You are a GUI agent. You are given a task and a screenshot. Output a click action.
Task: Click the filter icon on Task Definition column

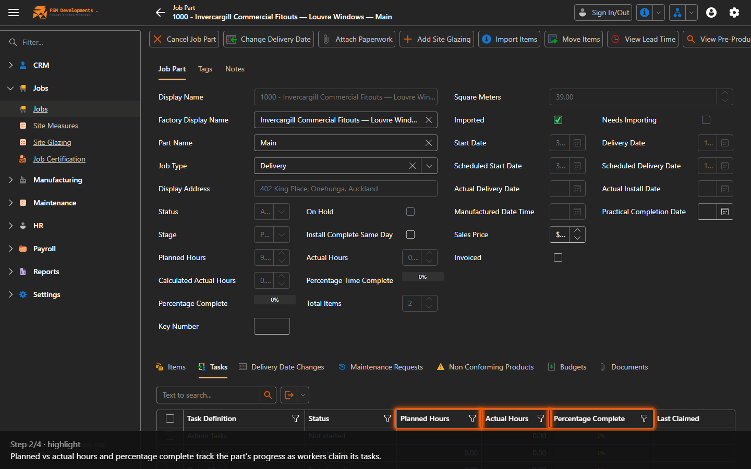(x=296, y=418)
